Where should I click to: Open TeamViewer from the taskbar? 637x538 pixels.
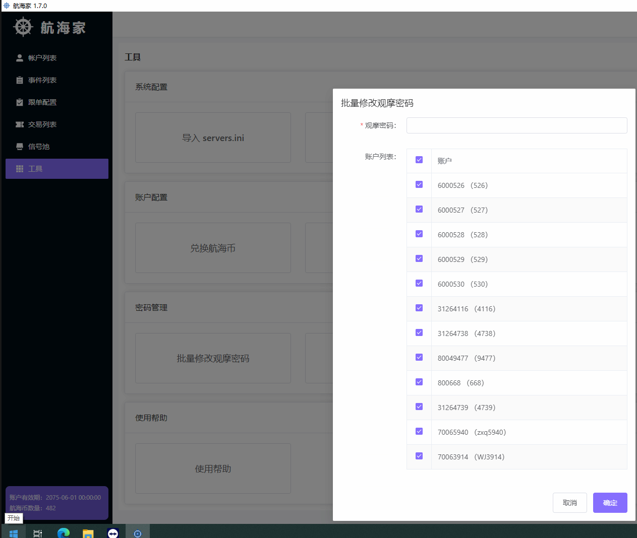(x=113, y=533)
